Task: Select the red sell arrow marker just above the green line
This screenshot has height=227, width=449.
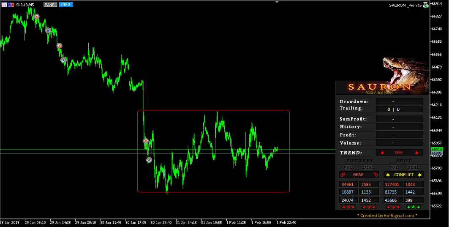Action: coord(146,141)
